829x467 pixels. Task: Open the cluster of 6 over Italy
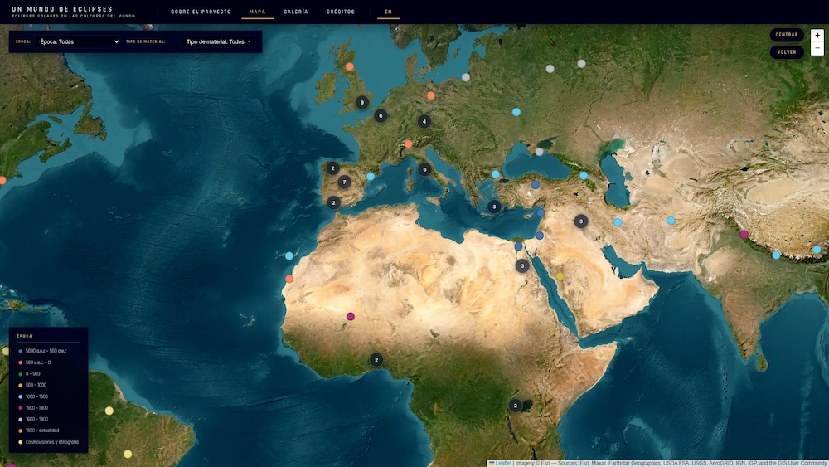click(424, 170)
